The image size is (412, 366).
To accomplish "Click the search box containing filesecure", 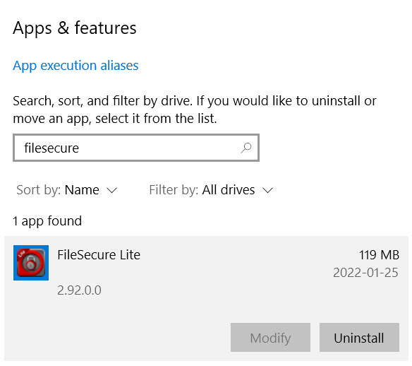I will 136,148.
